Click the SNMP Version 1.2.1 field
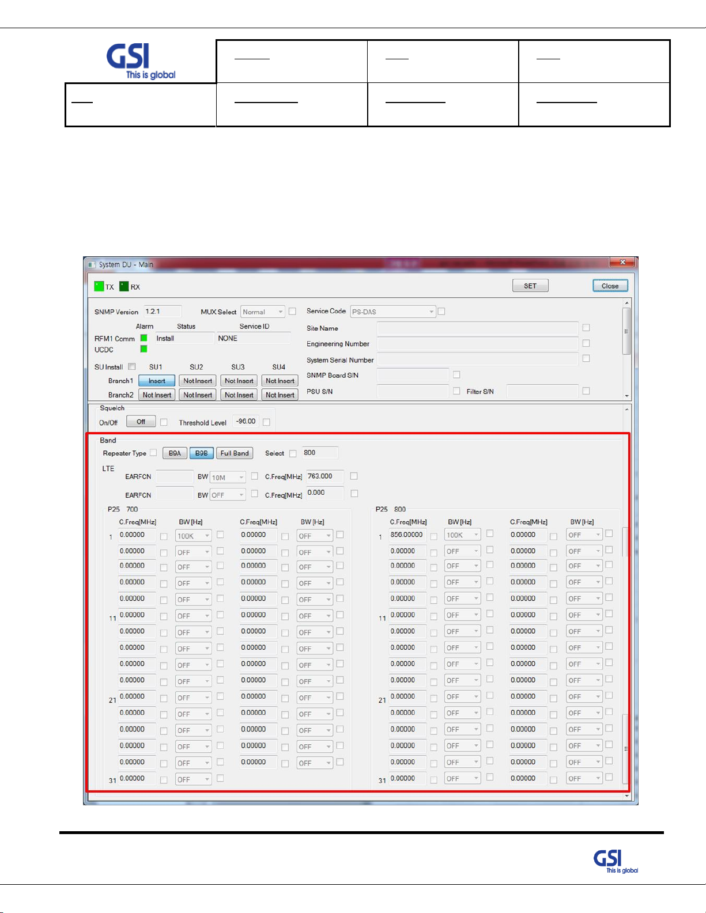This screenshot has width=706, height=913. click(x=163, y=312)
